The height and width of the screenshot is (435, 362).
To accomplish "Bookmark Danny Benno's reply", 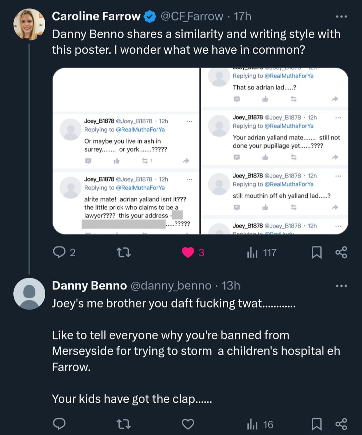I will click(316, 424).
